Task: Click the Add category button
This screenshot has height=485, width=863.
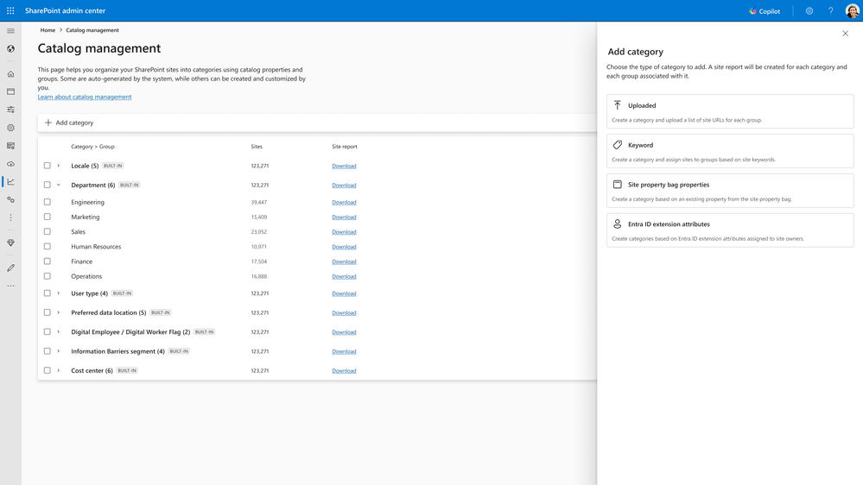Action: pos(69,123)
